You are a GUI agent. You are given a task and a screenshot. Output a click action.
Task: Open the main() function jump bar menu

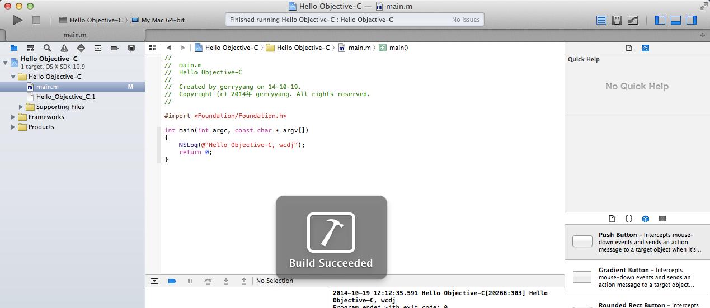pyautogui.click(x=394, y=48)
